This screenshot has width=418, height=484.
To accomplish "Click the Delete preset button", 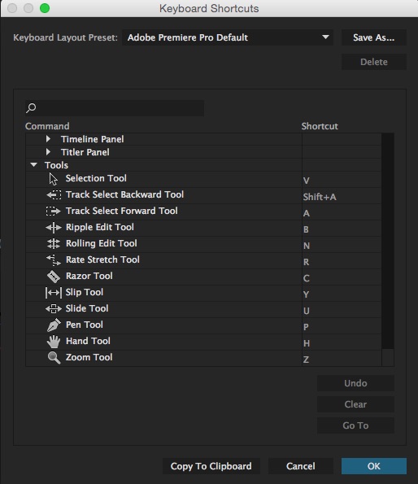I will pos(373,62).
